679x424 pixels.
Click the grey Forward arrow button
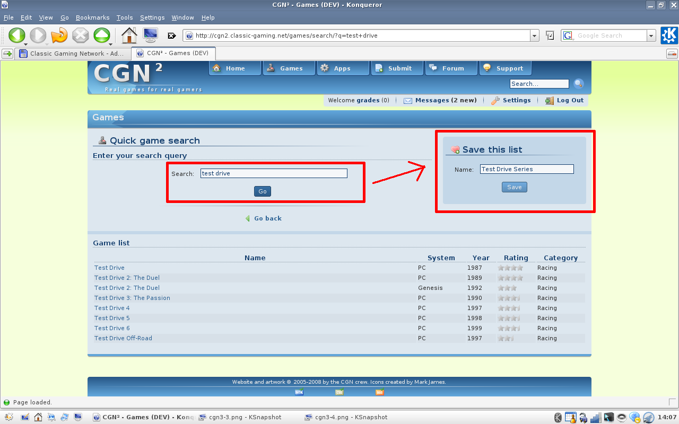[x=38, y=36]
